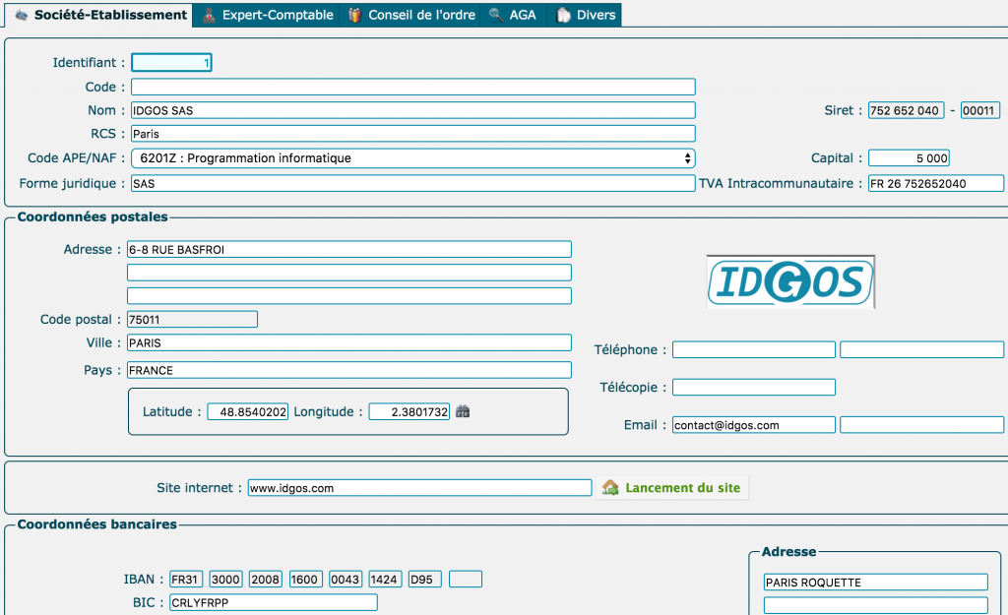Click the Ville field containing PARIS
Viewport: 1008px width, 615px height.
349,342
